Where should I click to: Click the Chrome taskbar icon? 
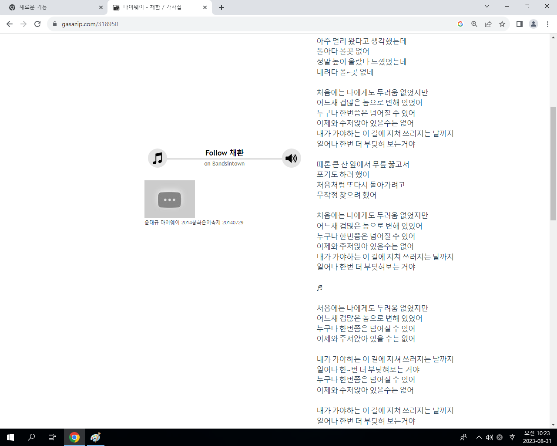pyautogui.click(x=74, y=437)
